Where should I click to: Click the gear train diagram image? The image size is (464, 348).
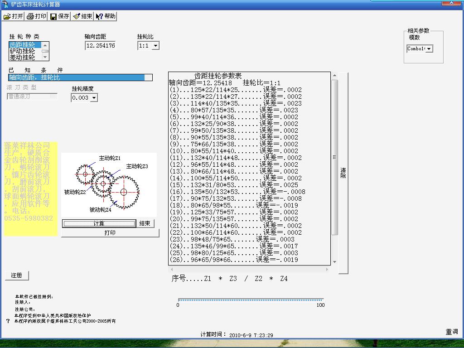pos(109,185)
